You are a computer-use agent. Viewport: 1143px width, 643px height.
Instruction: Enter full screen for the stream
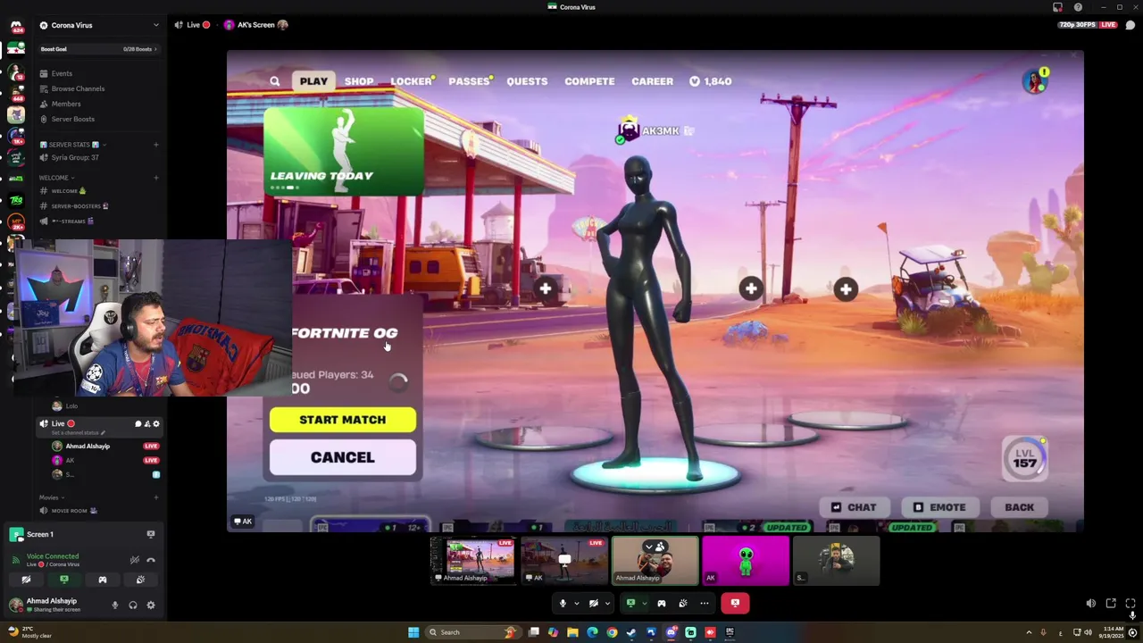click(1130, 603)
